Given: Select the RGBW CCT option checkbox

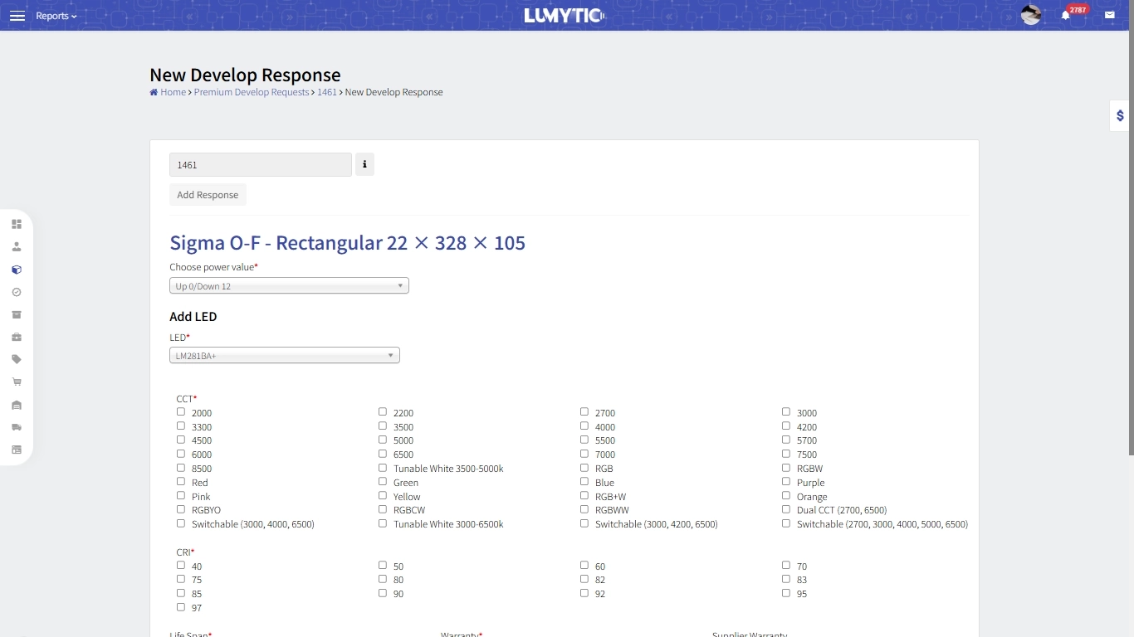Looking at the screenshot, I should tap(786, 468).
